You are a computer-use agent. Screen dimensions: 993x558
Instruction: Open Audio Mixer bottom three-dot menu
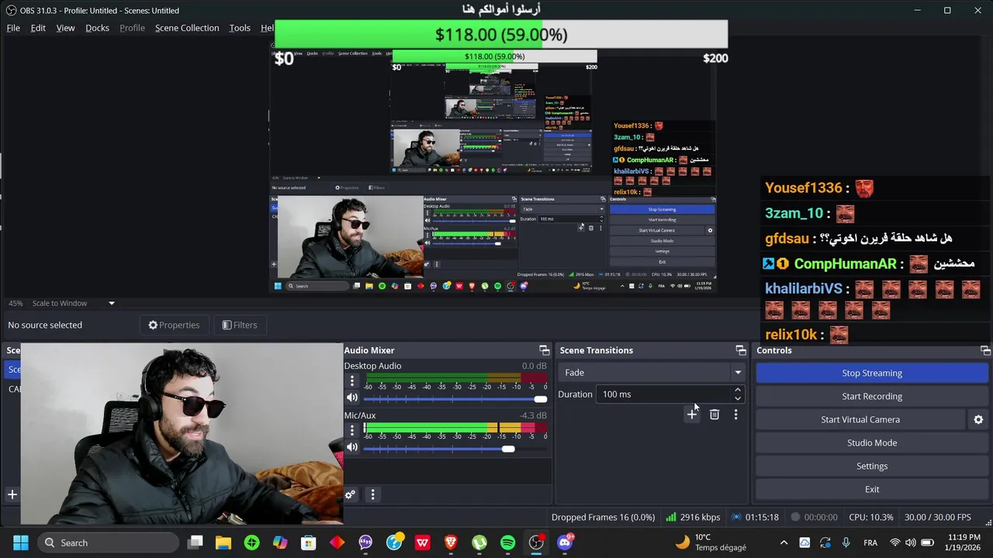click(372, 494)
